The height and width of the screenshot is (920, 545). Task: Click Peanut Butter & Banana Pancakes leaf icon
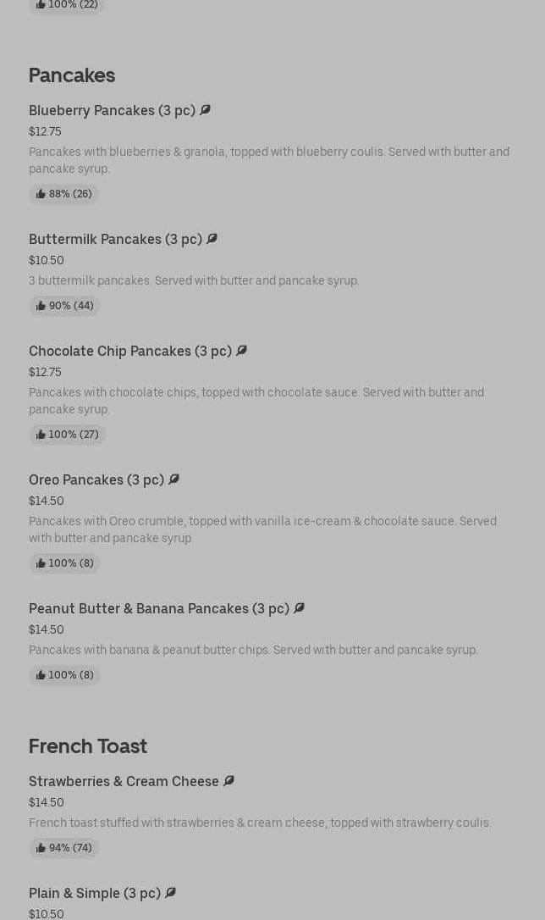(299, 608)
